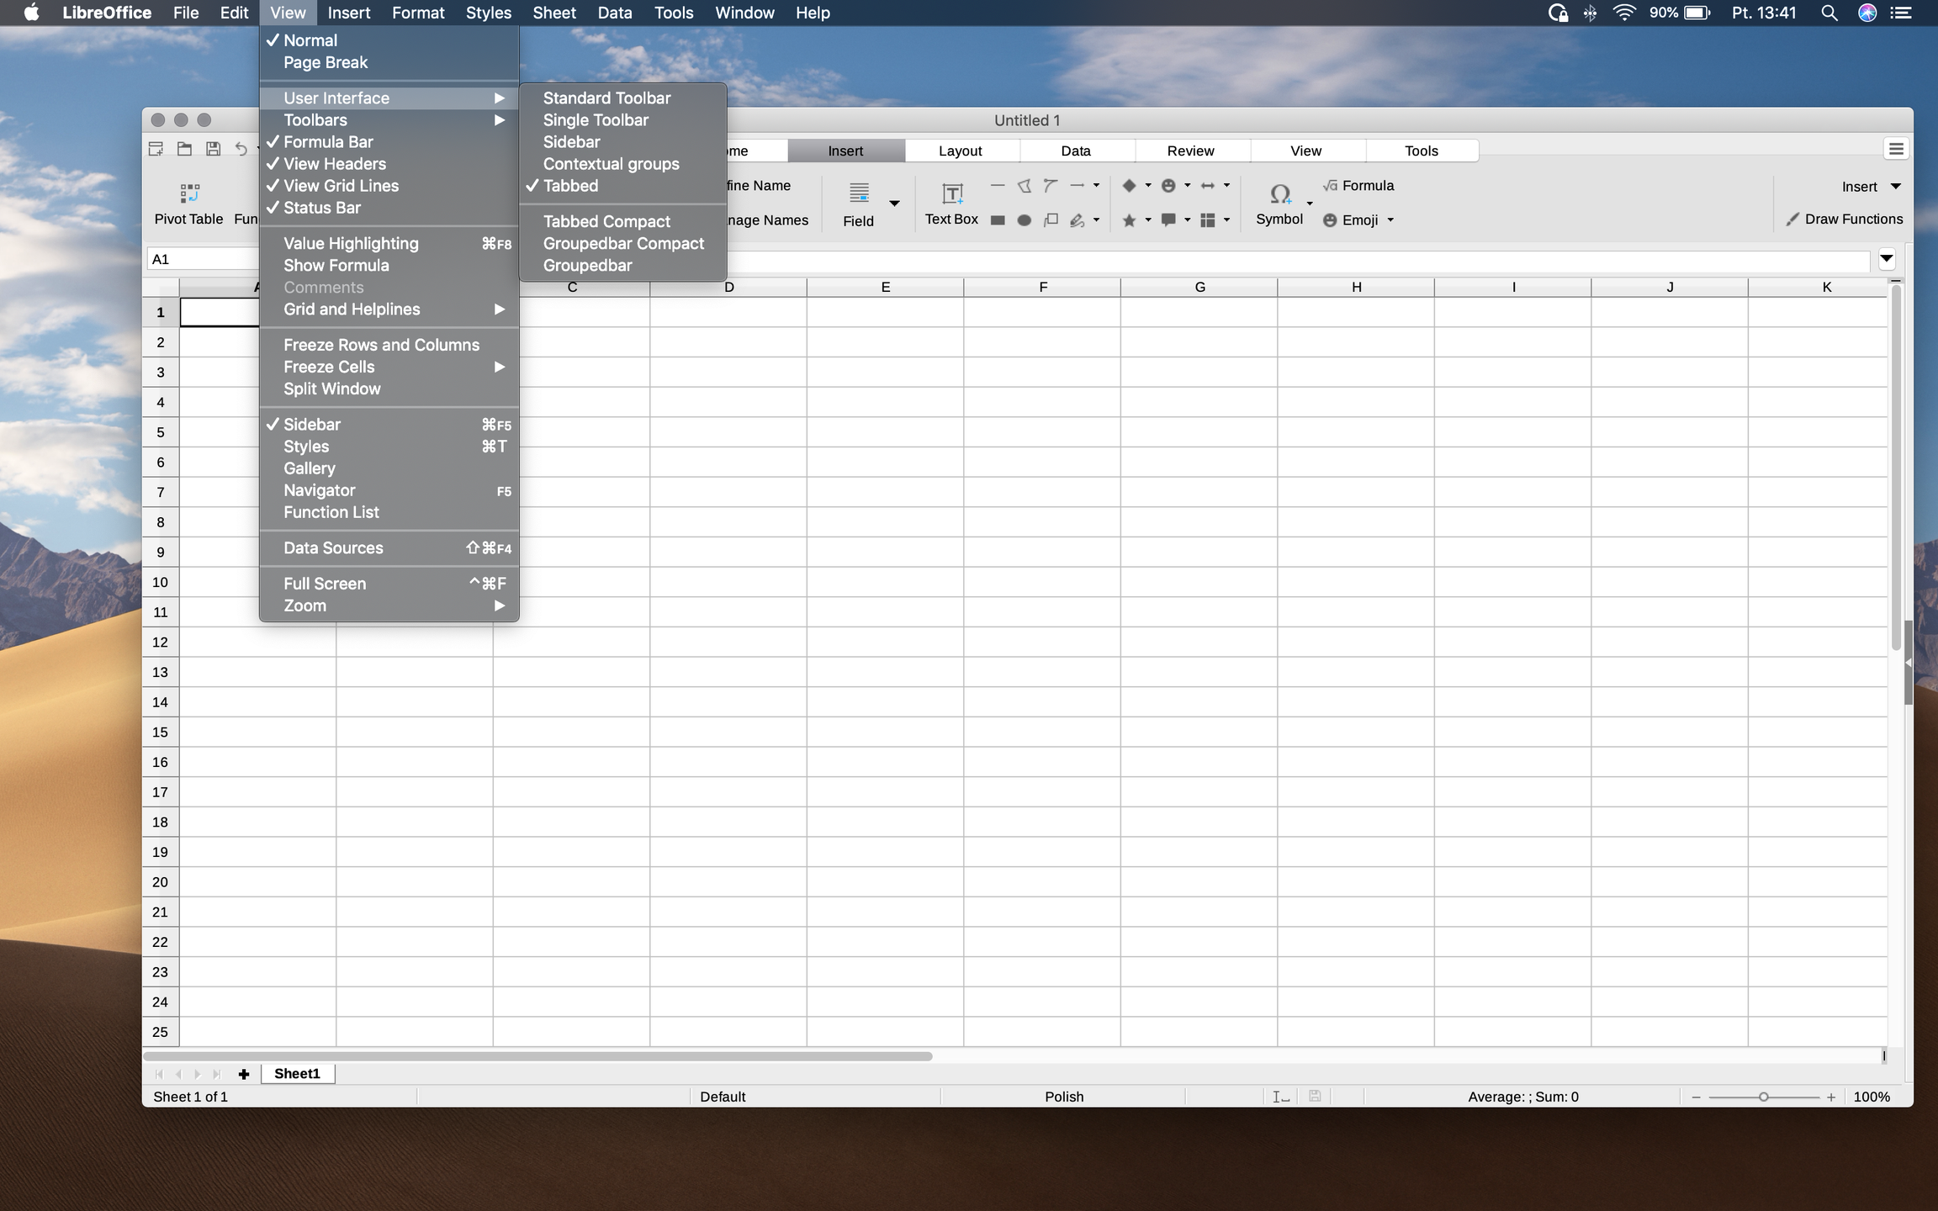Open the macOS Notification Center icon

[1901, 13]
